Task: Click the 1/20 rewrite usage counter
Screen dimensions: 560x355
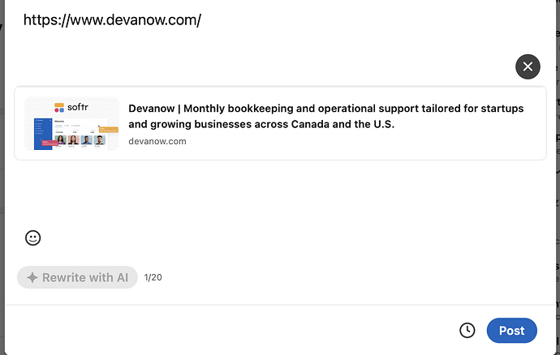Action: (x=153, y=277)
